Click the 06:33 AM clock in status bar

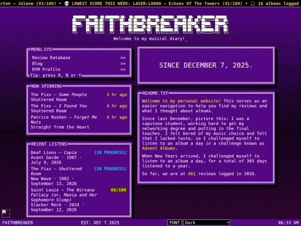(x=288, y=223)
